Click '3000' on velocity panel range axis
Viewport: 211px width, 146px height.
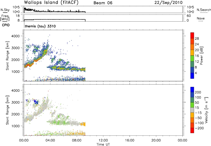[x=15, y=102]
